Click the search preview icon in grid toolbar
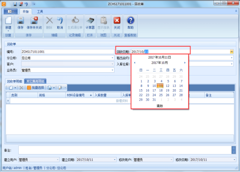Viewport: 240px width, 172px height. tap(60, 88)
